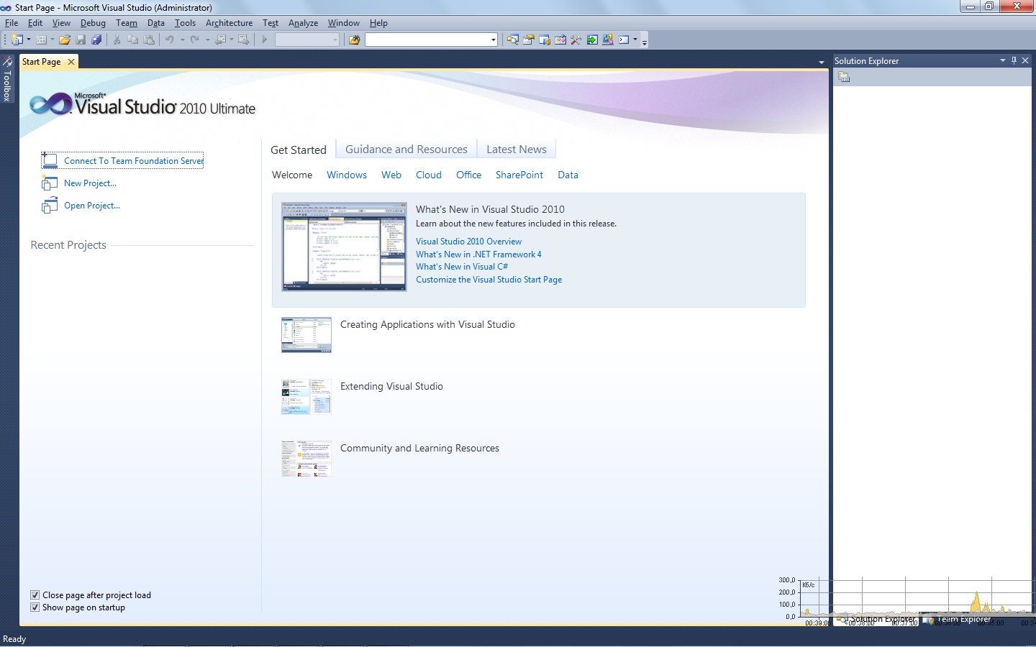Viewport: 1036px width, 647px height.
Task: Click the Save All toolbar icon
Action: 96,40
